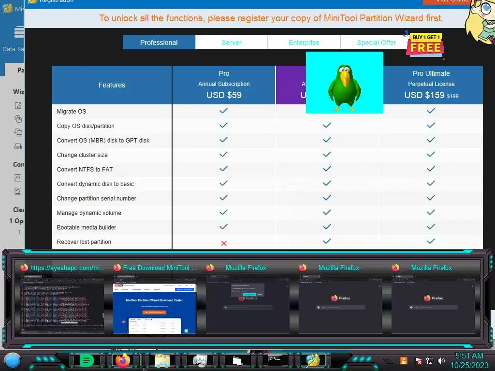Screen dimensions: 495x371
Task: Click the 'Features' column header
Action: click(112, 85)
